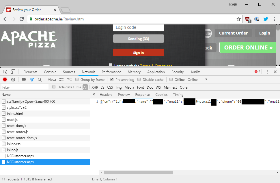The image size is (280, 183).
Task: Search network requests with the magnifier icon
Action: tap(40, 79)
